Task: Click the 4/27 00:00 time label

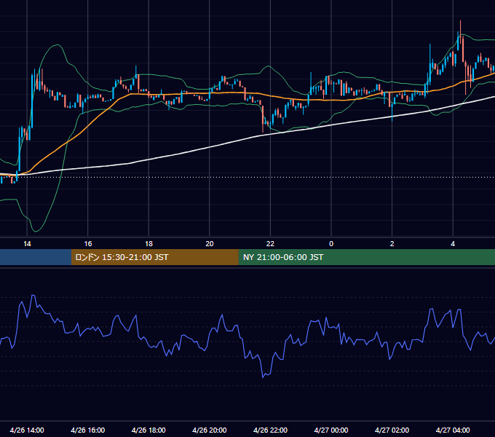Action: pos(331,430)
